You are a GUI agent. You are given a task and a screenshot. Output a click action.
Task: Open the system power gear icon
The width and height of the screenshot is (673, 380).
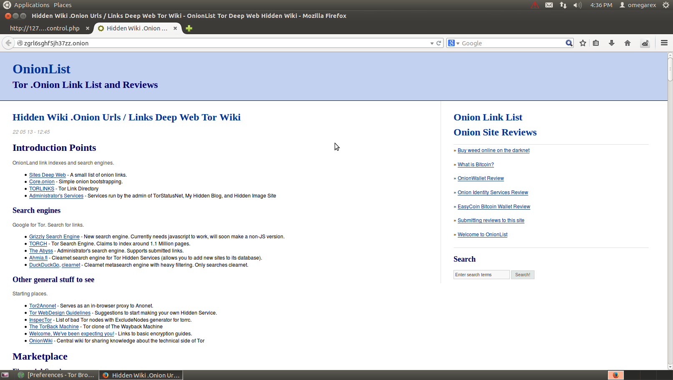click(666, 5)
